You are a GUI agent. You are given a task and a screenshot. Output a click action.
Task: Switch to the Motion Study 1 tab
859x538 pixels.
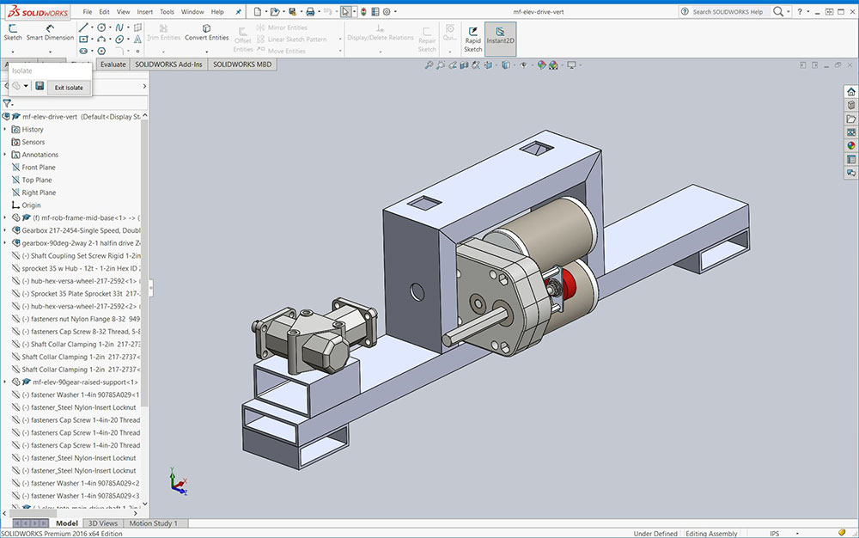pyautogui.click(x=153, y=523)
